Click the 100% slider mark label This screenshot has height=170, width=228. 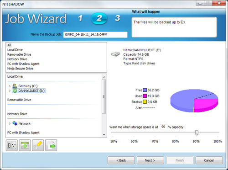(x=218, y=142)
